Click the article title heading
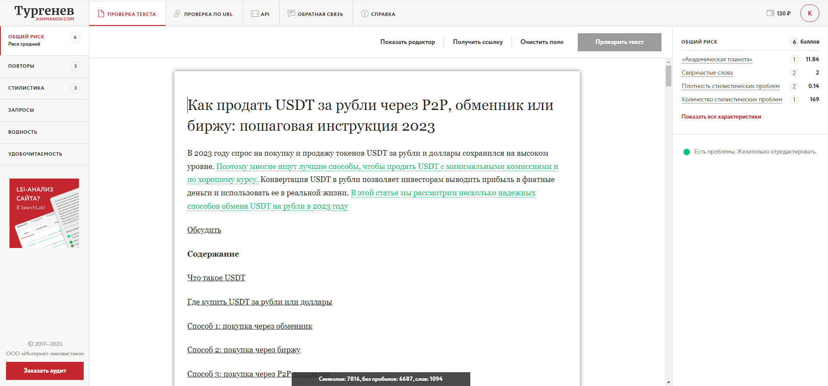This screenshot has height=386, width=828. (x=370, y=115)
